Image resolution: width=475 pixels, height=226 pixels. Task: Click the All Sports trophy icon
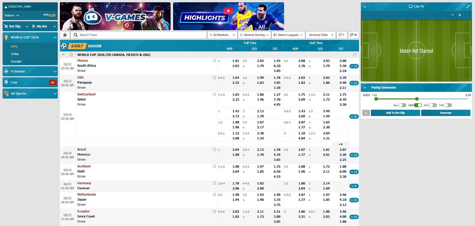point(6,93)
